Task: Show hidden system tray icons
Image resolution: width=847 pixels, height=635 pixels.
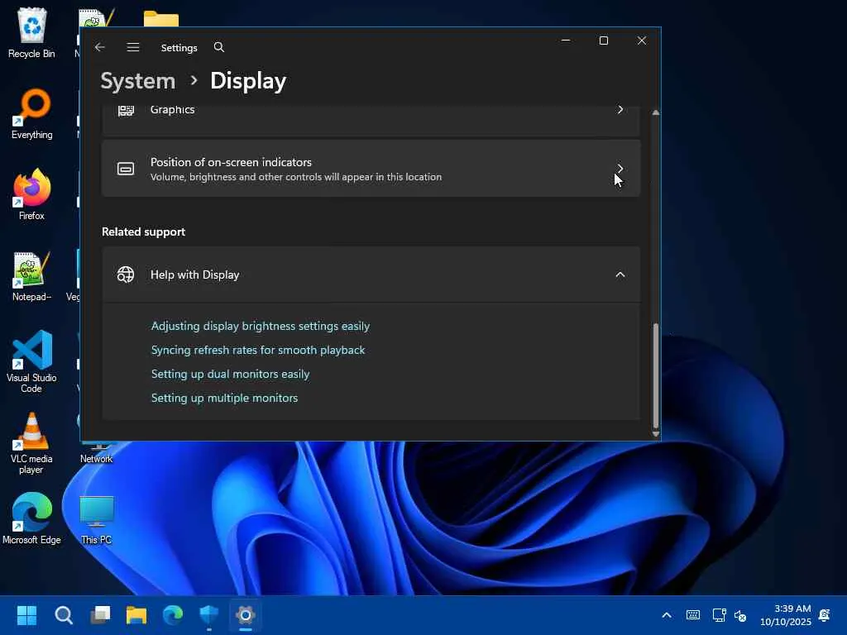Action: [x=667, y=615]
